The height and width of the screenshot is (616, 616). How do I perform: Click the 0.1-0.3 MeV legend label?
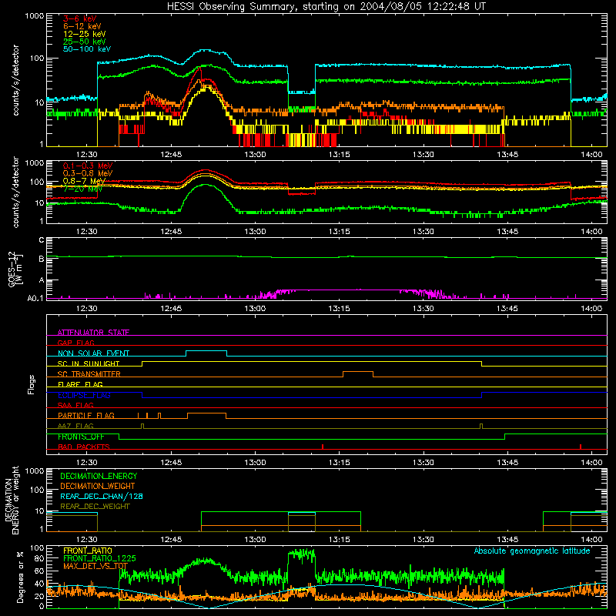click(87, 166)
